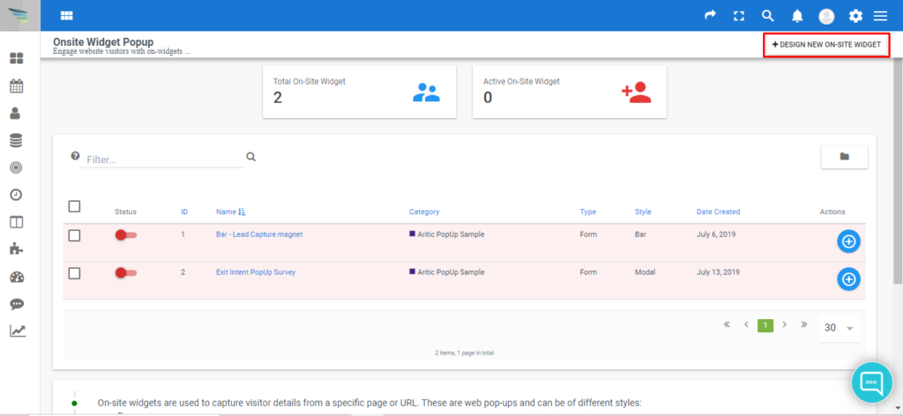The width and height of the screenshot is (903, 416).
Task: Open settings gear icon in header
Action: point(855,16)
